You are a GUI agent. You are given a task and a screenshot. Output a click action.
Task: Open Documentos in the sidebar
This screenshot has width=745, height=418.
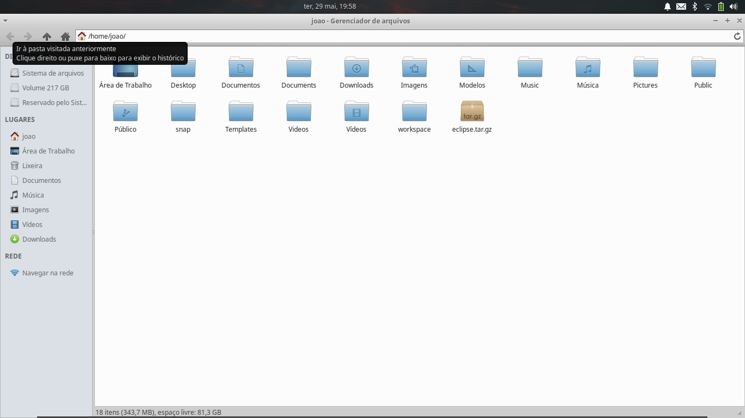tap(47, 180)
